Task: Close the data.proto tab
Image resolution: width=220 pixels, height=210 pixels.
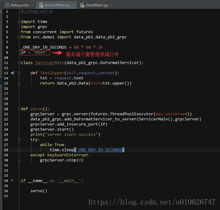Action: pyautogui.click(x=32, y=5)
